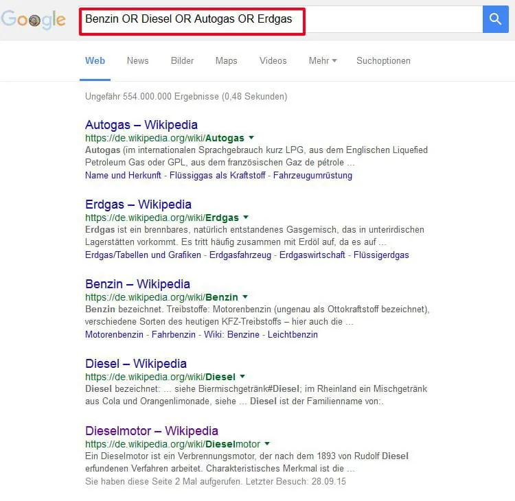The width and height of the screenshot is (515, 501).
Task: Open the Maps tab
Action: tap(226, 61)
